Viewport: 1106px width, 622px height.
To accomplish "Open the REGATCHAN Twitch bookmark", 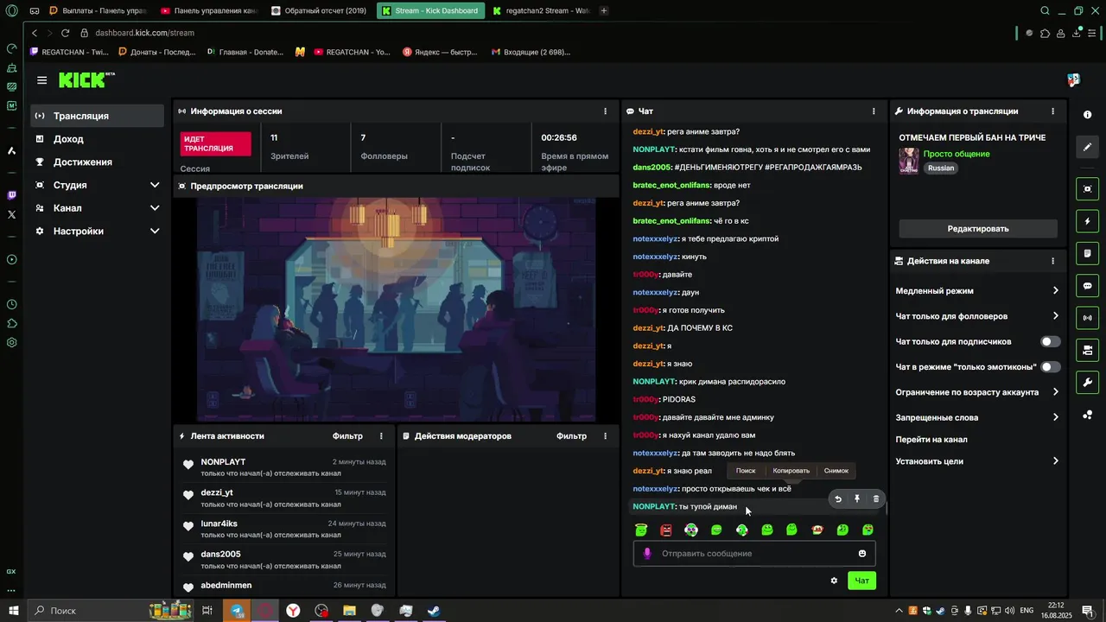I will 69,52.
